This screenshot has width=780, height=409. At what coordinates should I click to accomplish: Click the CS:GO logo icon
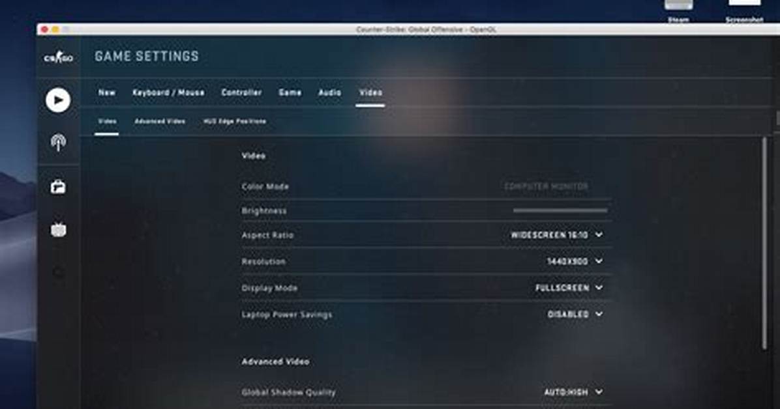click(58, 57)
